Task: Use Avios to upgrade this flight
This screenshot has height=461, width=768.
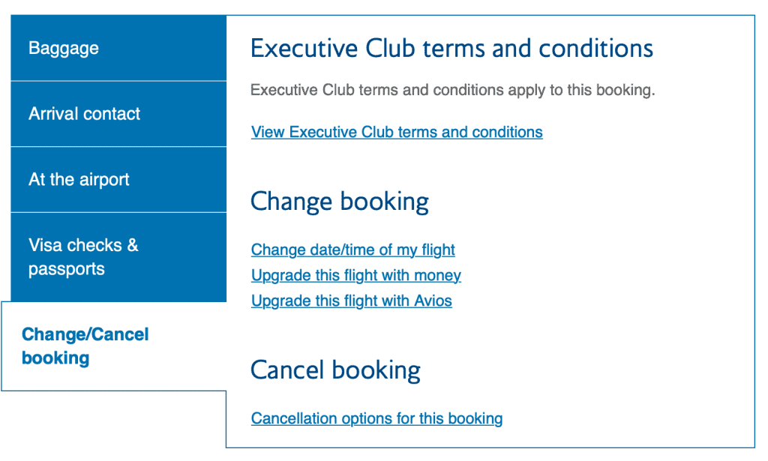Action: (x=351, y=301)
